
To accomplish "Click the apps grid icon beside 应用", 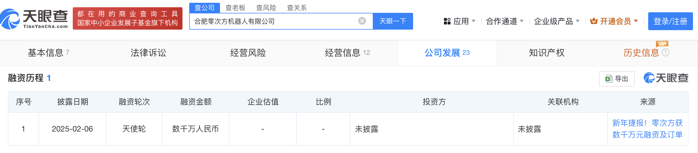I will [447, 21].
